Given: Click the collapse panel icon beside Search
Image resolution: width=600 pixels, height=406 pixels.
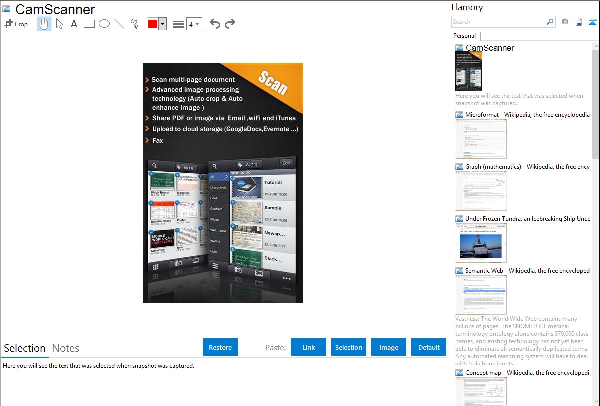Looking at the screenshot, I should coord(592,22).
